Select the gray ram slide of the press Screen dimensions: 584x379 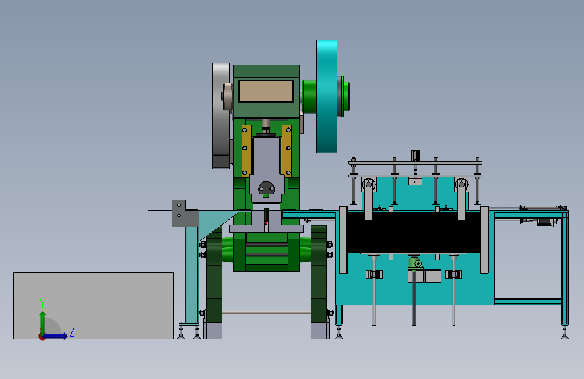coord(266,164)
